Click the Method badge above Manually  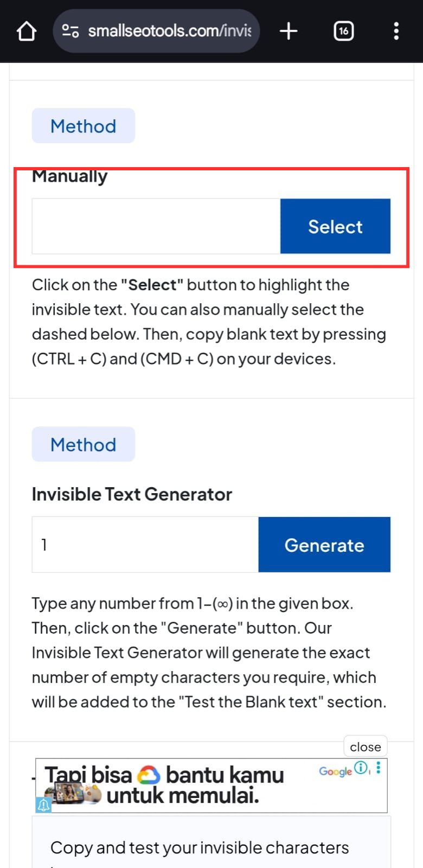tap(84, 126)
